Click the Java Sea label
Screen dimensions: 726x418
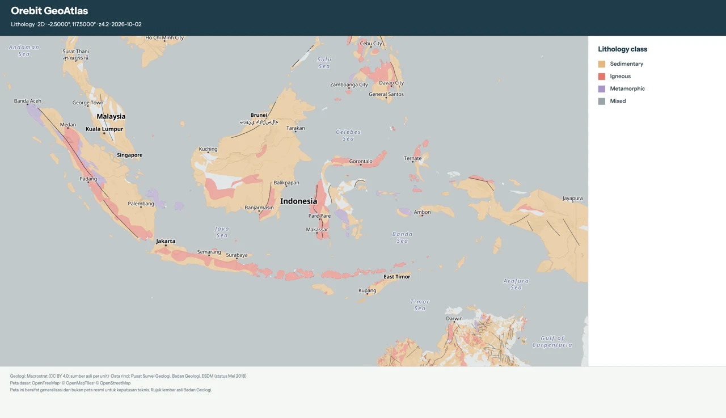[x=222, y=232]
